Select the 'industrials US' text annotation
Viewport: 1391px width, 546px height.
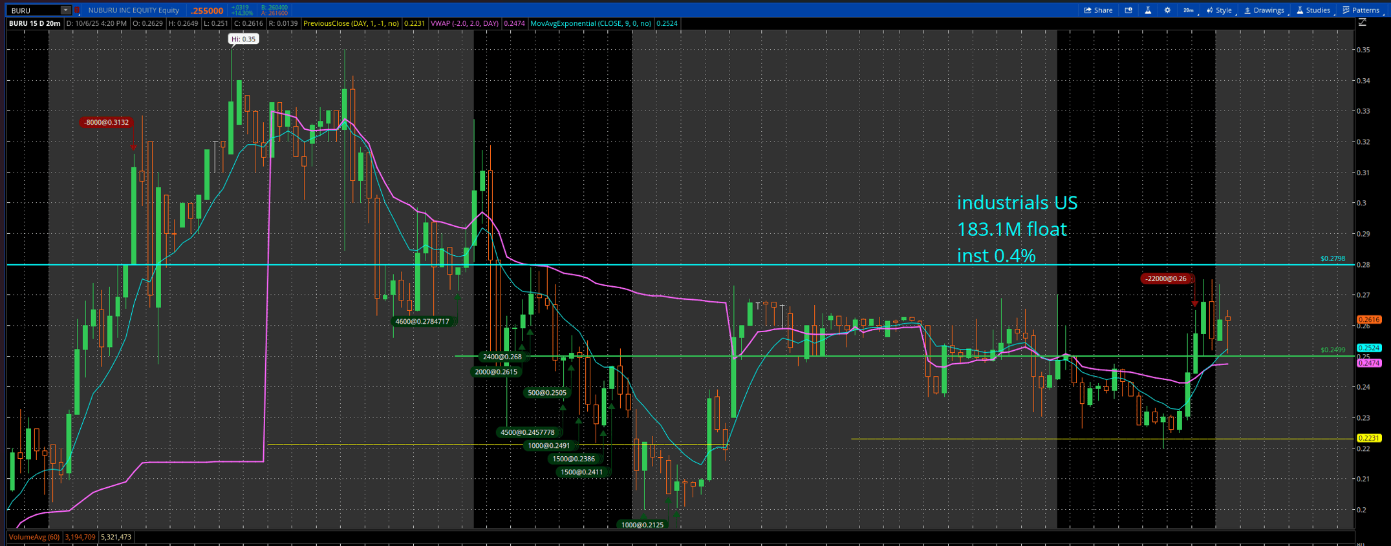click(x=1017, y=203)
